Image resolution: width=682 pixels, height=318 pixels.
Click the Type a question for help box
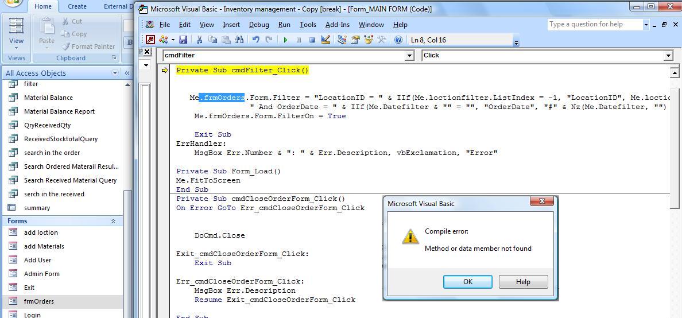coord(594,24)
